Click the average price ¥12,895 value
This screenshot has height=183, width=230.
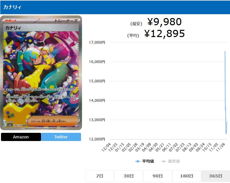coord(164,33)
